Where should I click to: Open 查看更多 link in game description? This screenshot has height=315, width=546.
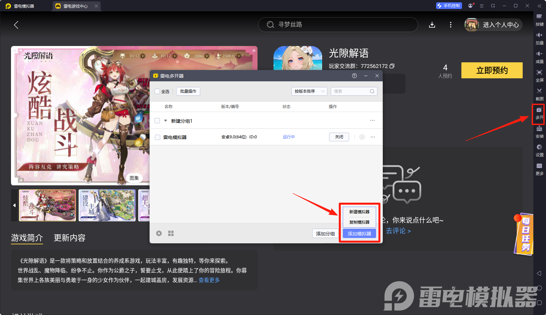pos(209,280)
